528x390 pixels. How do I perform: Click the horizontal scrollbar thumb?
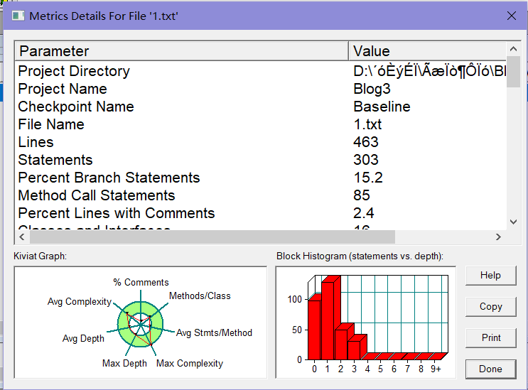coord(212,237)
